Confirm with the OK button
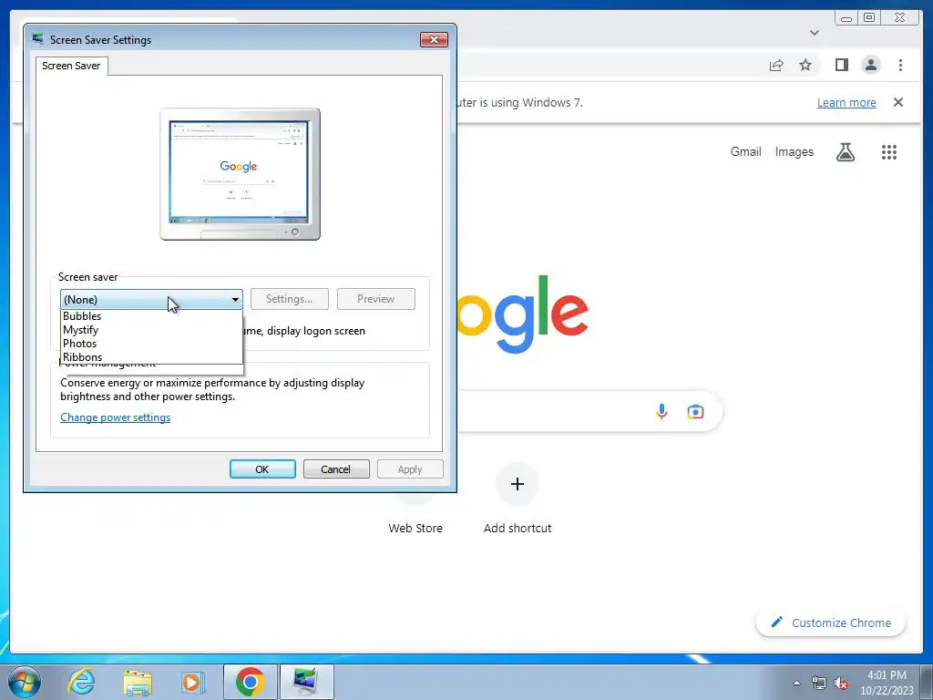 pyautogui.click(x=262, y=469)
